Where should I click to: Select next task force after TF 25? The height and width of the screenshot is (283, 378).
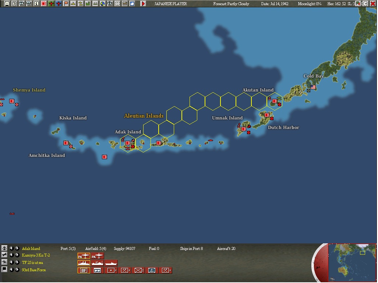coord(17,262)
